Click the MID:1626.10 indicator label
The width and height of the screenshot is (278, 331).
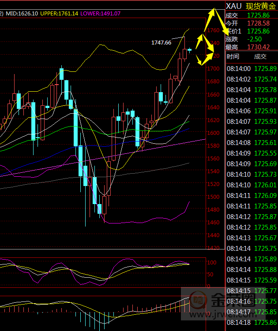pos(21,14)
